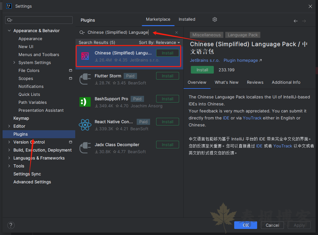Select Presentation Assistant settings
Screen dimensions: 318x235
point(41,110)
